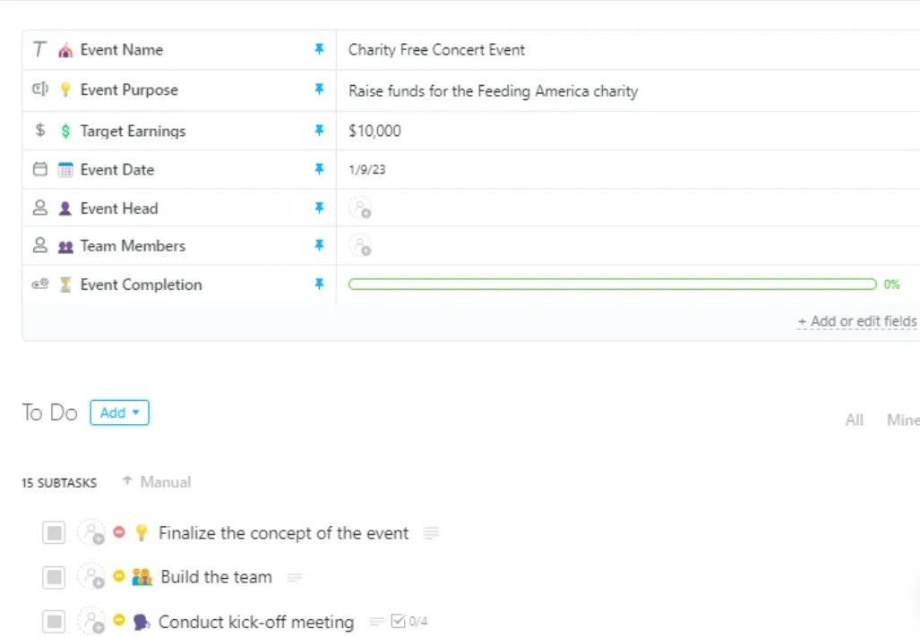Open the Add dropdown next to To Do
Screen dimensions: 920x637
tap(120, 412)
